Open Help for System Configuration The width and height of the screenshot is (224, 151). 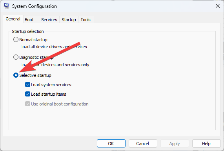pyautogui.click(x=206, y=144)
